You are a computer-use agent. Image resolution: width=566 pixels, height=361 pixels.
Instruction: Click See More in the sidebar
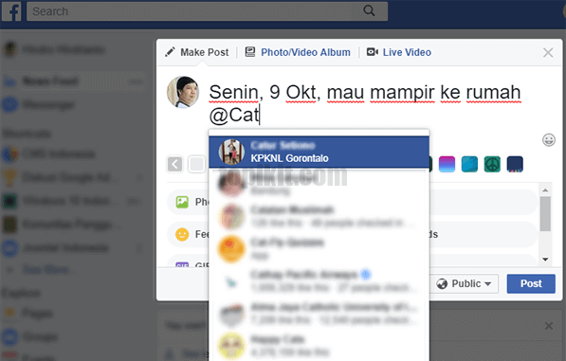pos(46,269)
